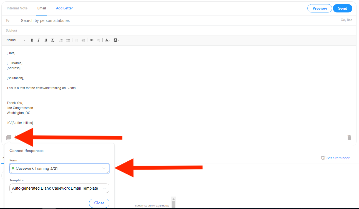359x209 pixels.
Task: Open the text color picker
Action: (x=107, y=40)
